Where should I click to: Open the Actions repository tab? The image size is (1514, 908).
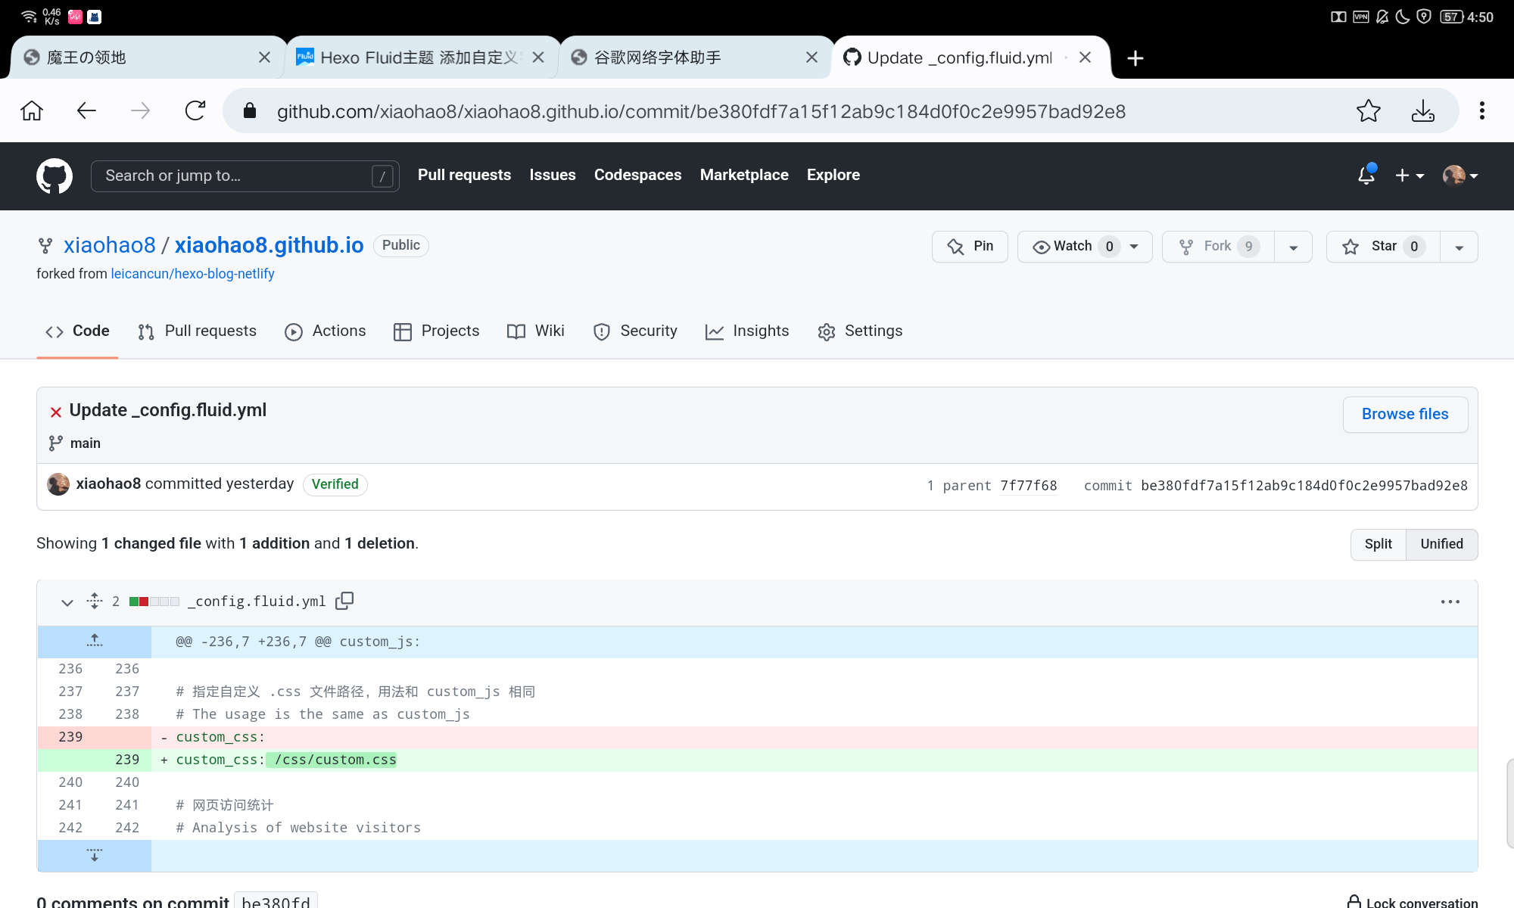[x=326, y=331]
